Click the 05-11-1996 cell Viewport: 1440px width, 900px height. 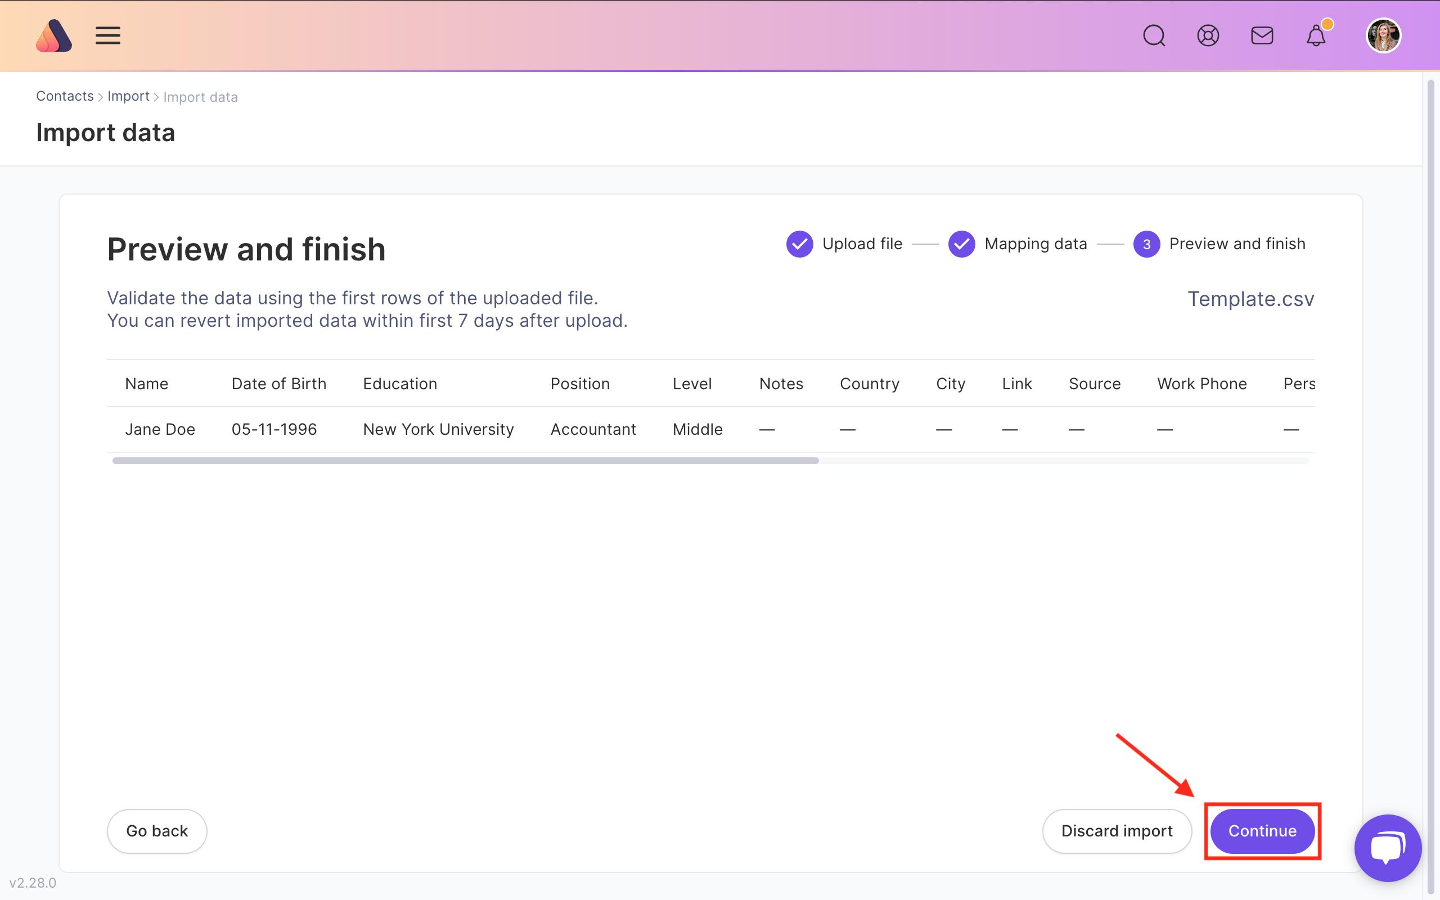(x=274, y=429)
